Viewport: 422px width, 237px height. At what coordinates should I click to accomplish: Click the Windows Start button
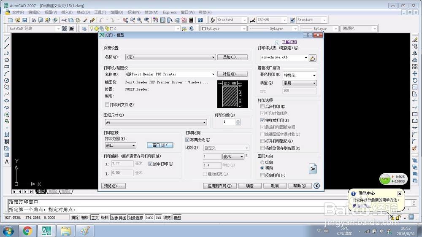tap(8, 231)
